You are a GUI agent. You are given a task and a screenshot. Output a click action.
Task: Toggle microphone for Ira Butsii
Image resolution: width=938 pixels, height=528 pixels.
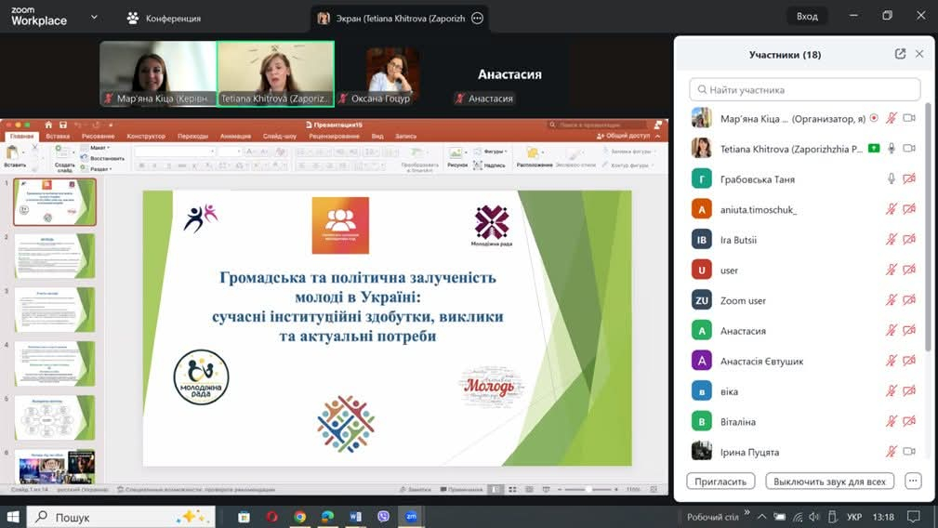click(891, 240)
